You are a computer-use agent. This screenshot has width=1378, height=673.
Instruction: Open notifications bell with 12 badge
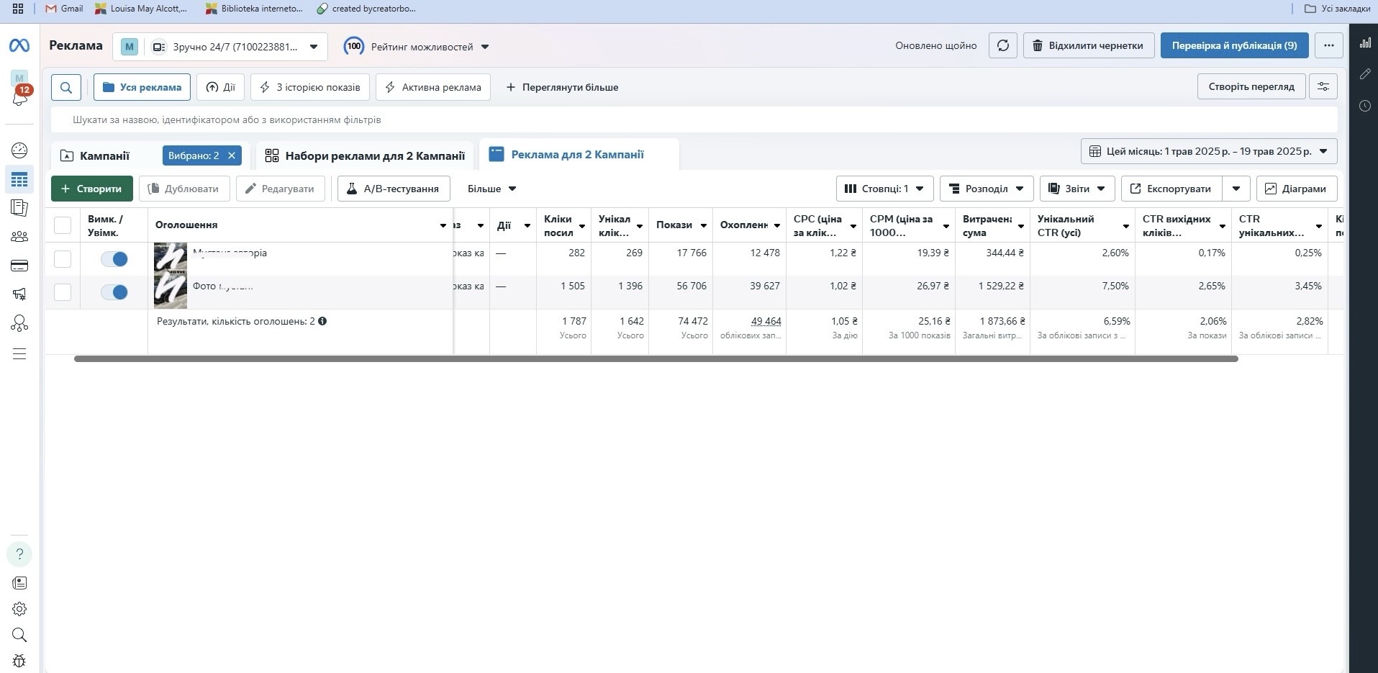(x=19, y=98)
